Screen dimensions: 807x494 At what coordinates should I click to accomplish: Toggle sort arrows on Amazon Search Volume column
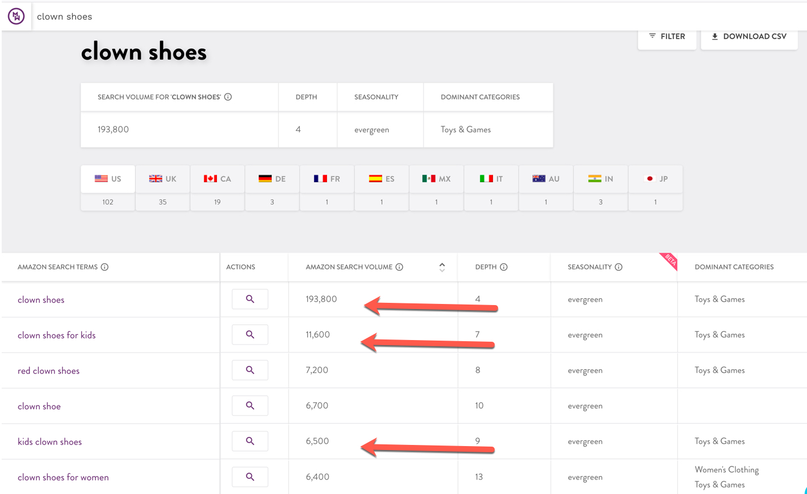click(x=442, y=267)
